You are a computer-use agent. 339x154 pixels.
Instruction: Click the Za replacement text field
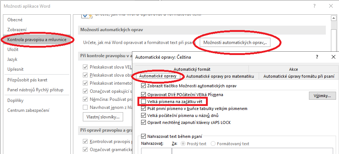(252, 151)
